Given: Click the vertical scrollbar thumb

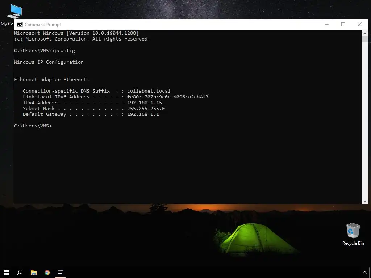Looking at the screenshot, I should pyautogui.click(x=365, y=39).
